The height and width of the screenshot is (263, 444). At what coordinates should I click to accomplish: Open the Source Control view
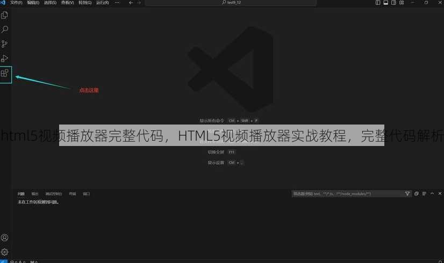(x=4, y=44)
